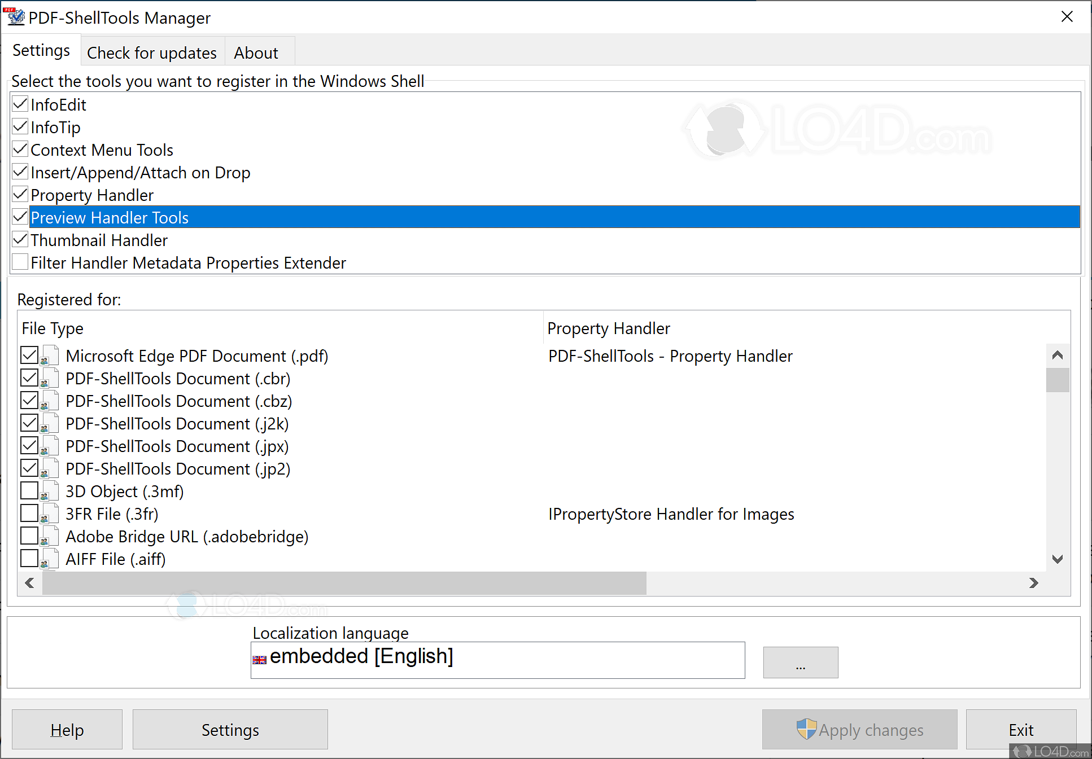Uncheck PDF-ShellTools Document (.cbz) registration
The height and width of the screenshot is (759, 1092).
tap(29, 400)
